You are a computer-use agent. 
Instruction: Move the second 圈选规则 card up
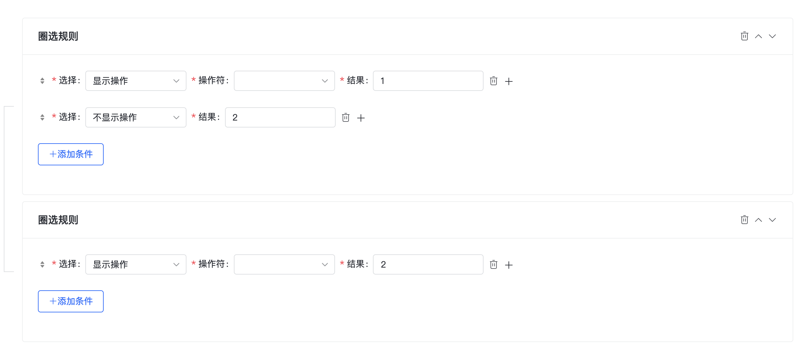758,220
